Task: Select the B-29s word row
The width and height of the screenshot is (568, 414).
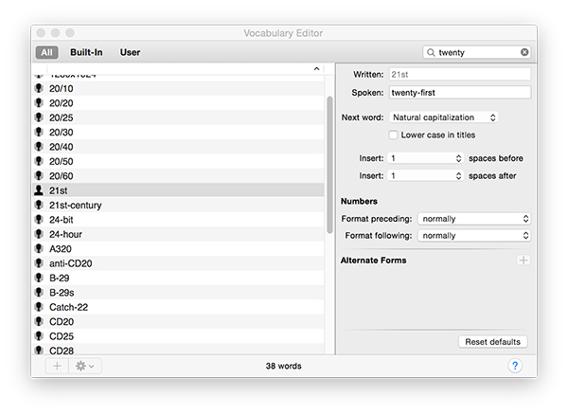Action: click(178, 292)
